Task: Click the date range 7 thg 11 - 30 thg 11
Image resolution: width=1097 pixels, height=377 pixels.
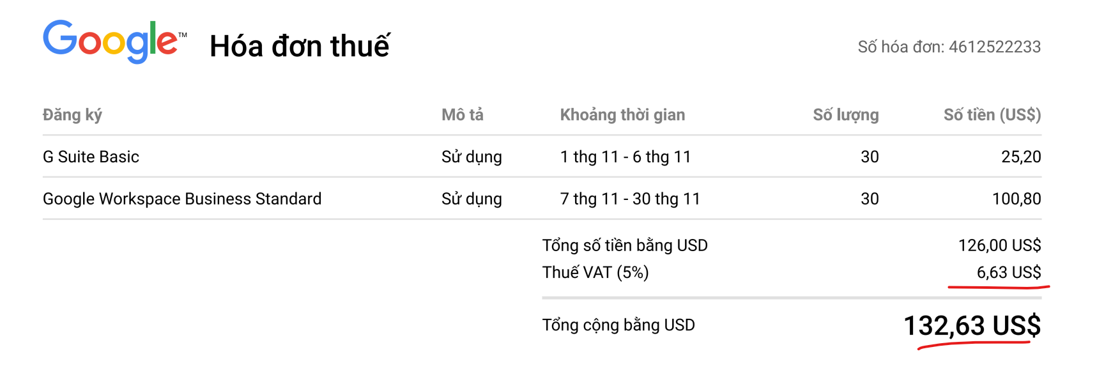Action: [630, 199]
